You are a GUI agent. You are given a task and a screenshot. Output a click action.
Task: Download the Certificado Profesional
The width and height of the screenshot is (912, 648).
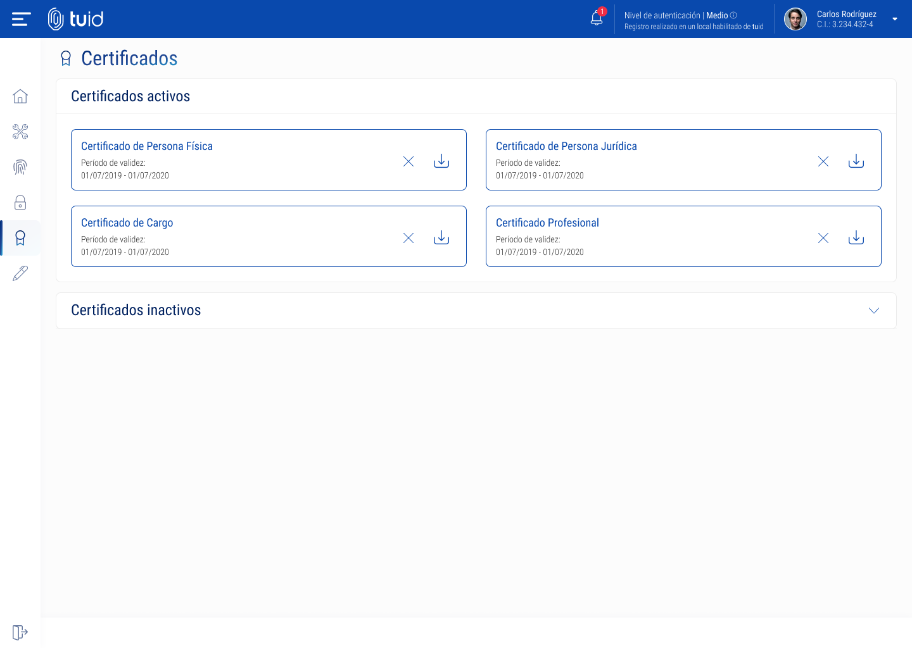pyautogui.click(x=856, y=237)
